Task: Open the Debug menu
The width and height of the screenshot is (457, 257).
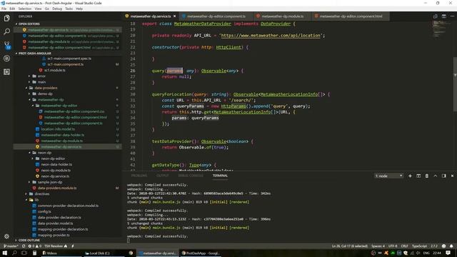Action: [x=57, y=9]
